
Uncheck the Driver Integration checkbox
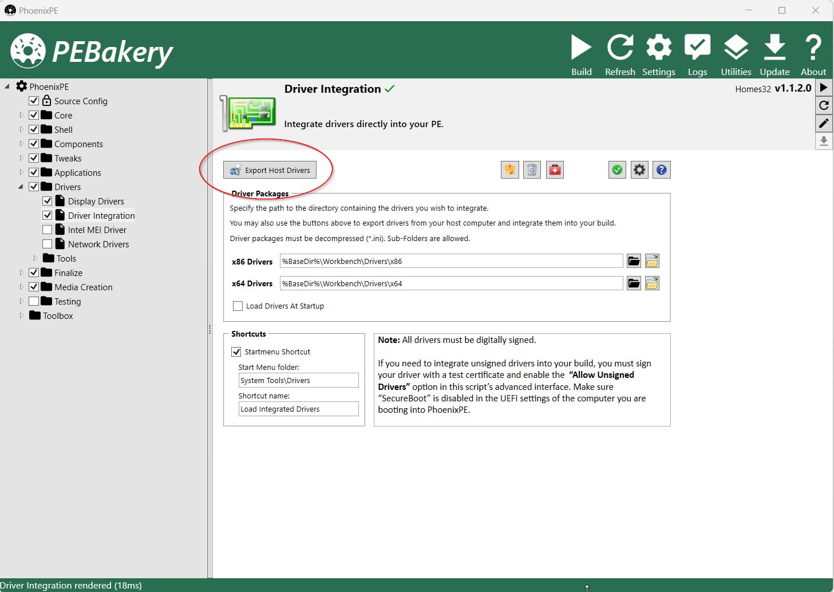coord(48,215)
